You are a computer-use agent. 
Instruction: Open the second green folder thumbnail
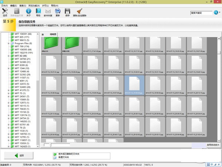(x=72, y=45)
